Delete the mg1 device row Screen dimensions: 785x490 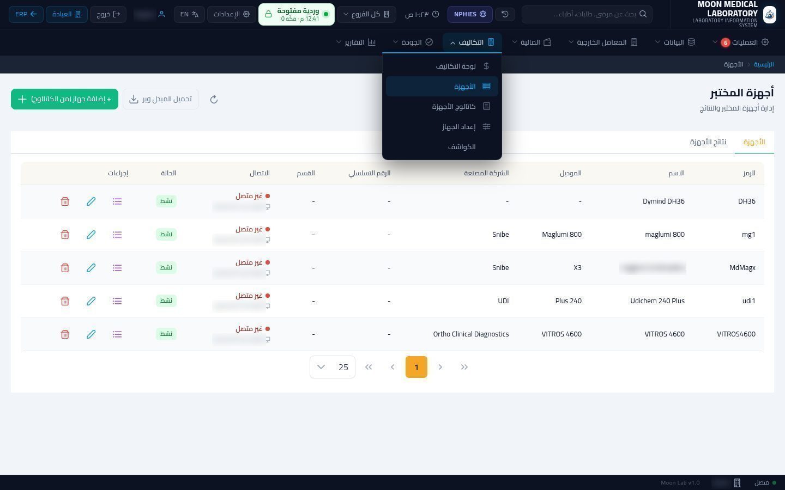pyautogui.click(x=65, y=235)
